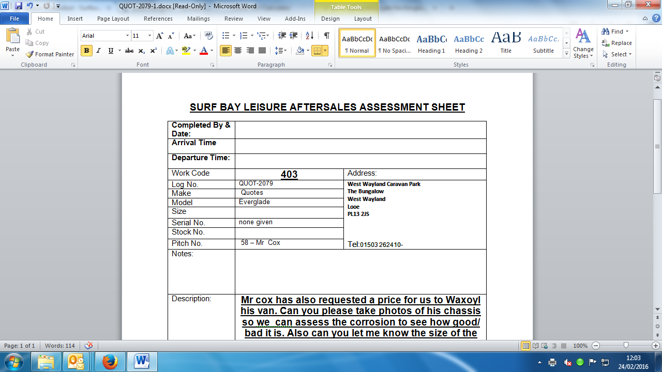This screenshot has height=372, width=662.
Task: Apply the Heading 1 style
Action: pyautogui.click(x=431, y=43)
